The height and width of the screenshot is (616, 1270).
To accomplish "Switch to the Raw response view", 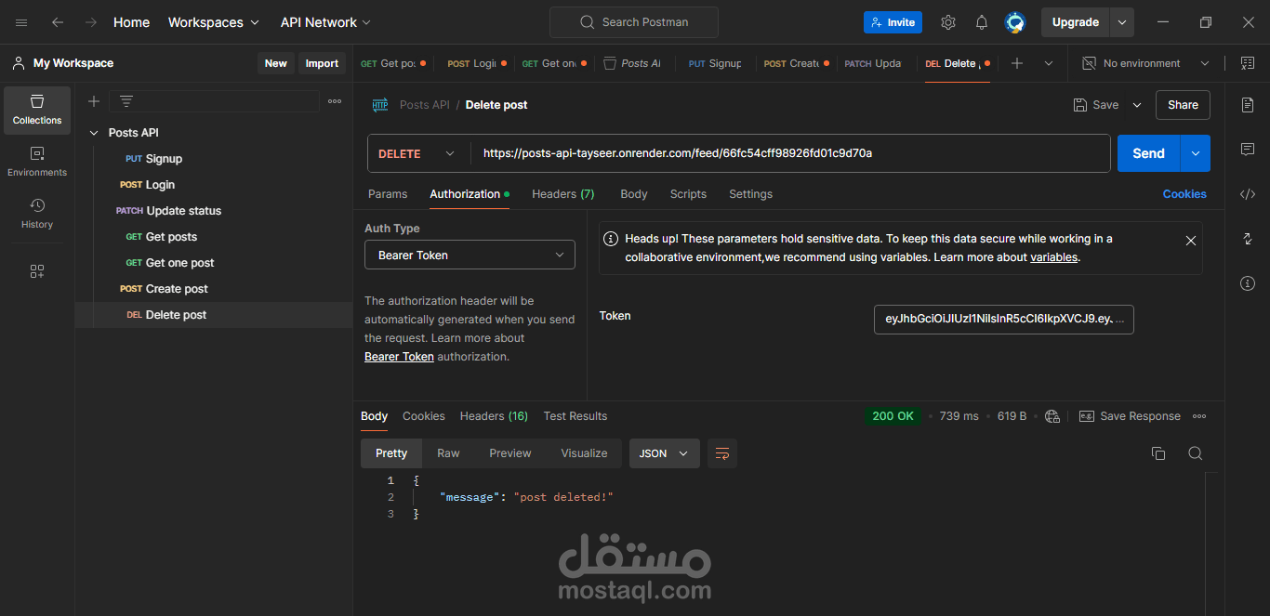I will (x=448, y=453).
